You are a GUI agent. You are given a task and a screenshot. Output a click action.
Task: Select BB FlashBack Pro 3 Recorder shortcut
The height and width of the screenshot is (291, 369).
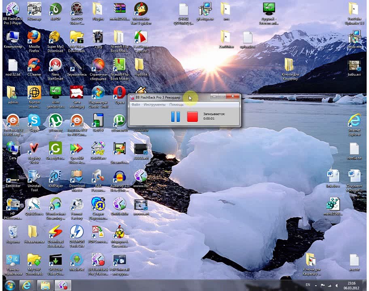[98, 264]
